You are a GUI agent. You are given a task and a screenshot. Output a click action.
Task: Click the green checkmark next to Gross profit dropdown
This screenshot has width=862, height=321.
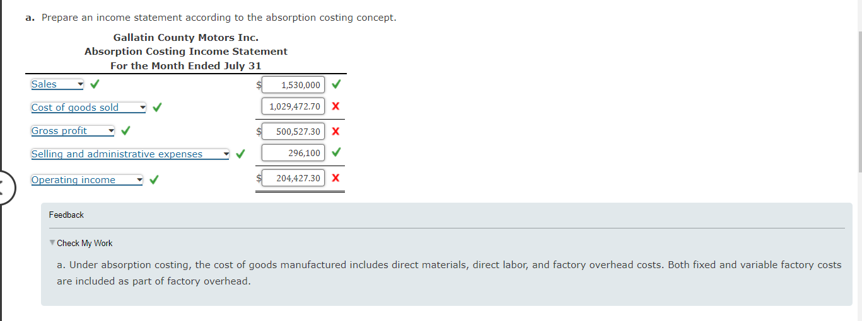coord(125,130)
